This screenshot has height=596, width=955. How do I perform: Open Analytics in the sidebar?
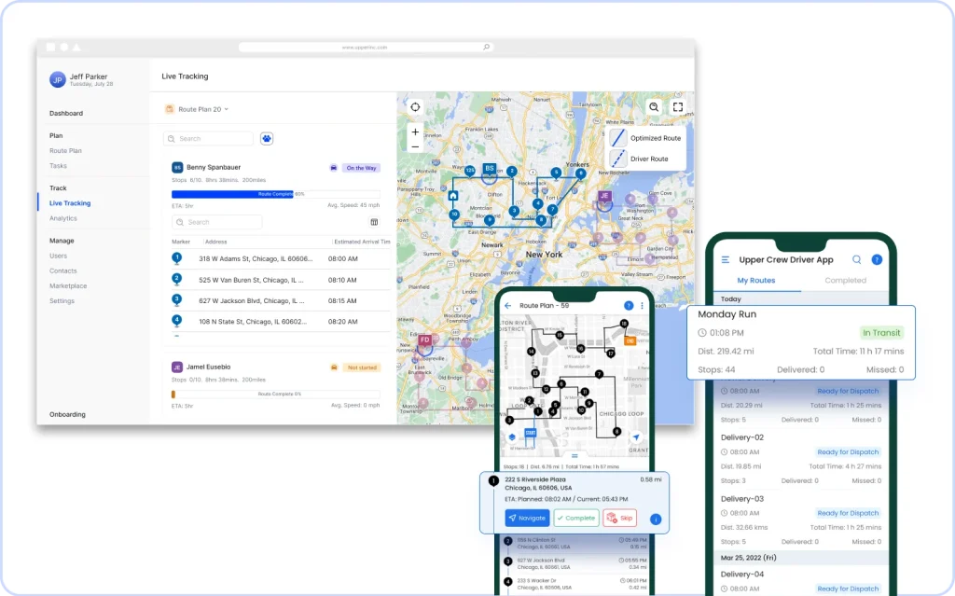coord(63,218)
